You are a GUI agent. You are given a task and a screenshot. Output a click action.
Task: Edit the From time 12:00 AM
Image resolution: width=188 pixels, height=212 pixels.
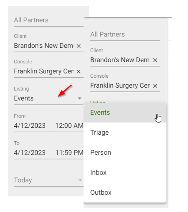coord(69,126)
